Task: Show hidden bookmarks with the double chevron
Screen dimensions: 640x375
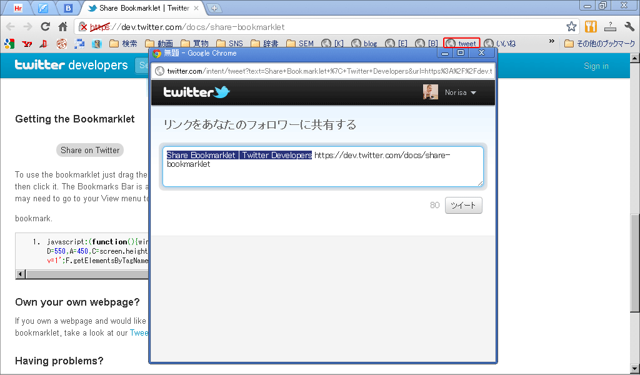Action: [552, 41]
